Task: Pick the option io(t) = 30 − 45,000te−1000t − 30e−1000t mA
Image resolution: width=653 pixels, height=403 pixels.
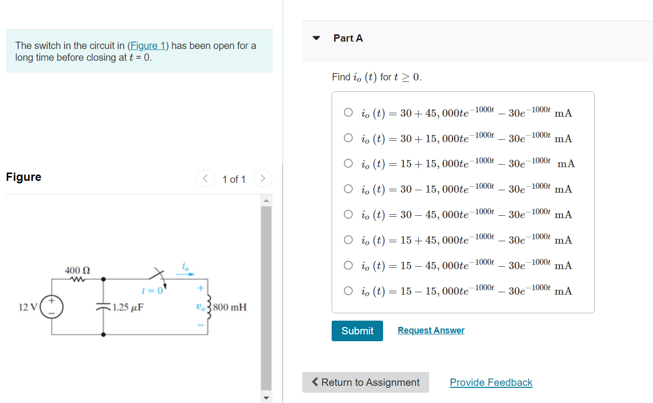Action: point(348,214)
